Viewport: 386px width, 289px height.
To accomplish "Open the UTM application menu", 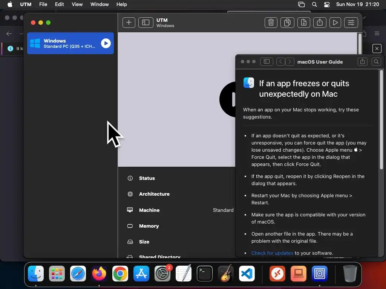I will pos(26,5).
